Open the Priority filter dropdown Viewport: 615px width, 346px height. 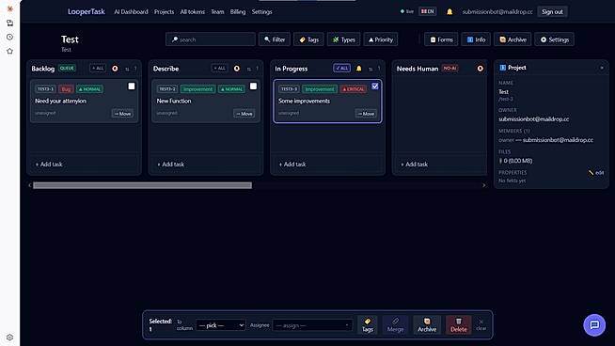pos(381,39)
